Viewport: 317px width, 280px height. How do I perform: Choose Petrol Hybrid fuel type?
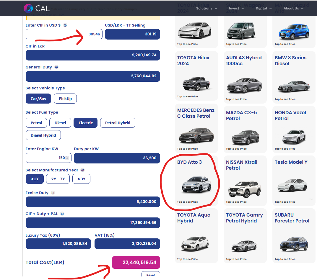(118, 123)
